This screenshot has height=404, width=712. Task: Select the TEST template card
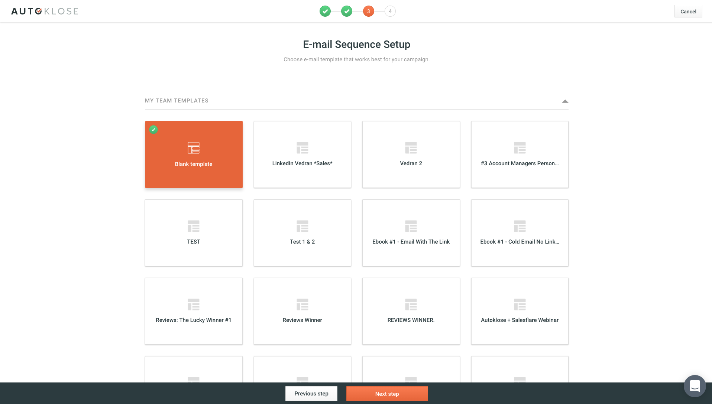(x=194, y=233)
